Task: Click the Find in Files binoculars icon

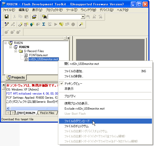Action: point(44,17)
